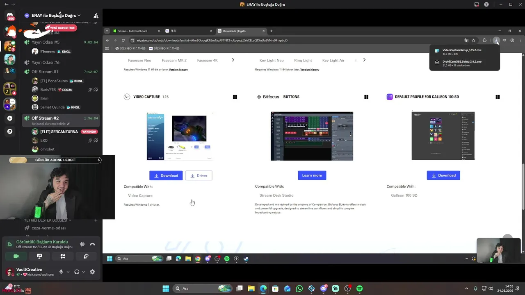Open ERAY ile Boşluğa Doğru server menu
The width and height of the screenshot is (525, 295).
[55, 16]
